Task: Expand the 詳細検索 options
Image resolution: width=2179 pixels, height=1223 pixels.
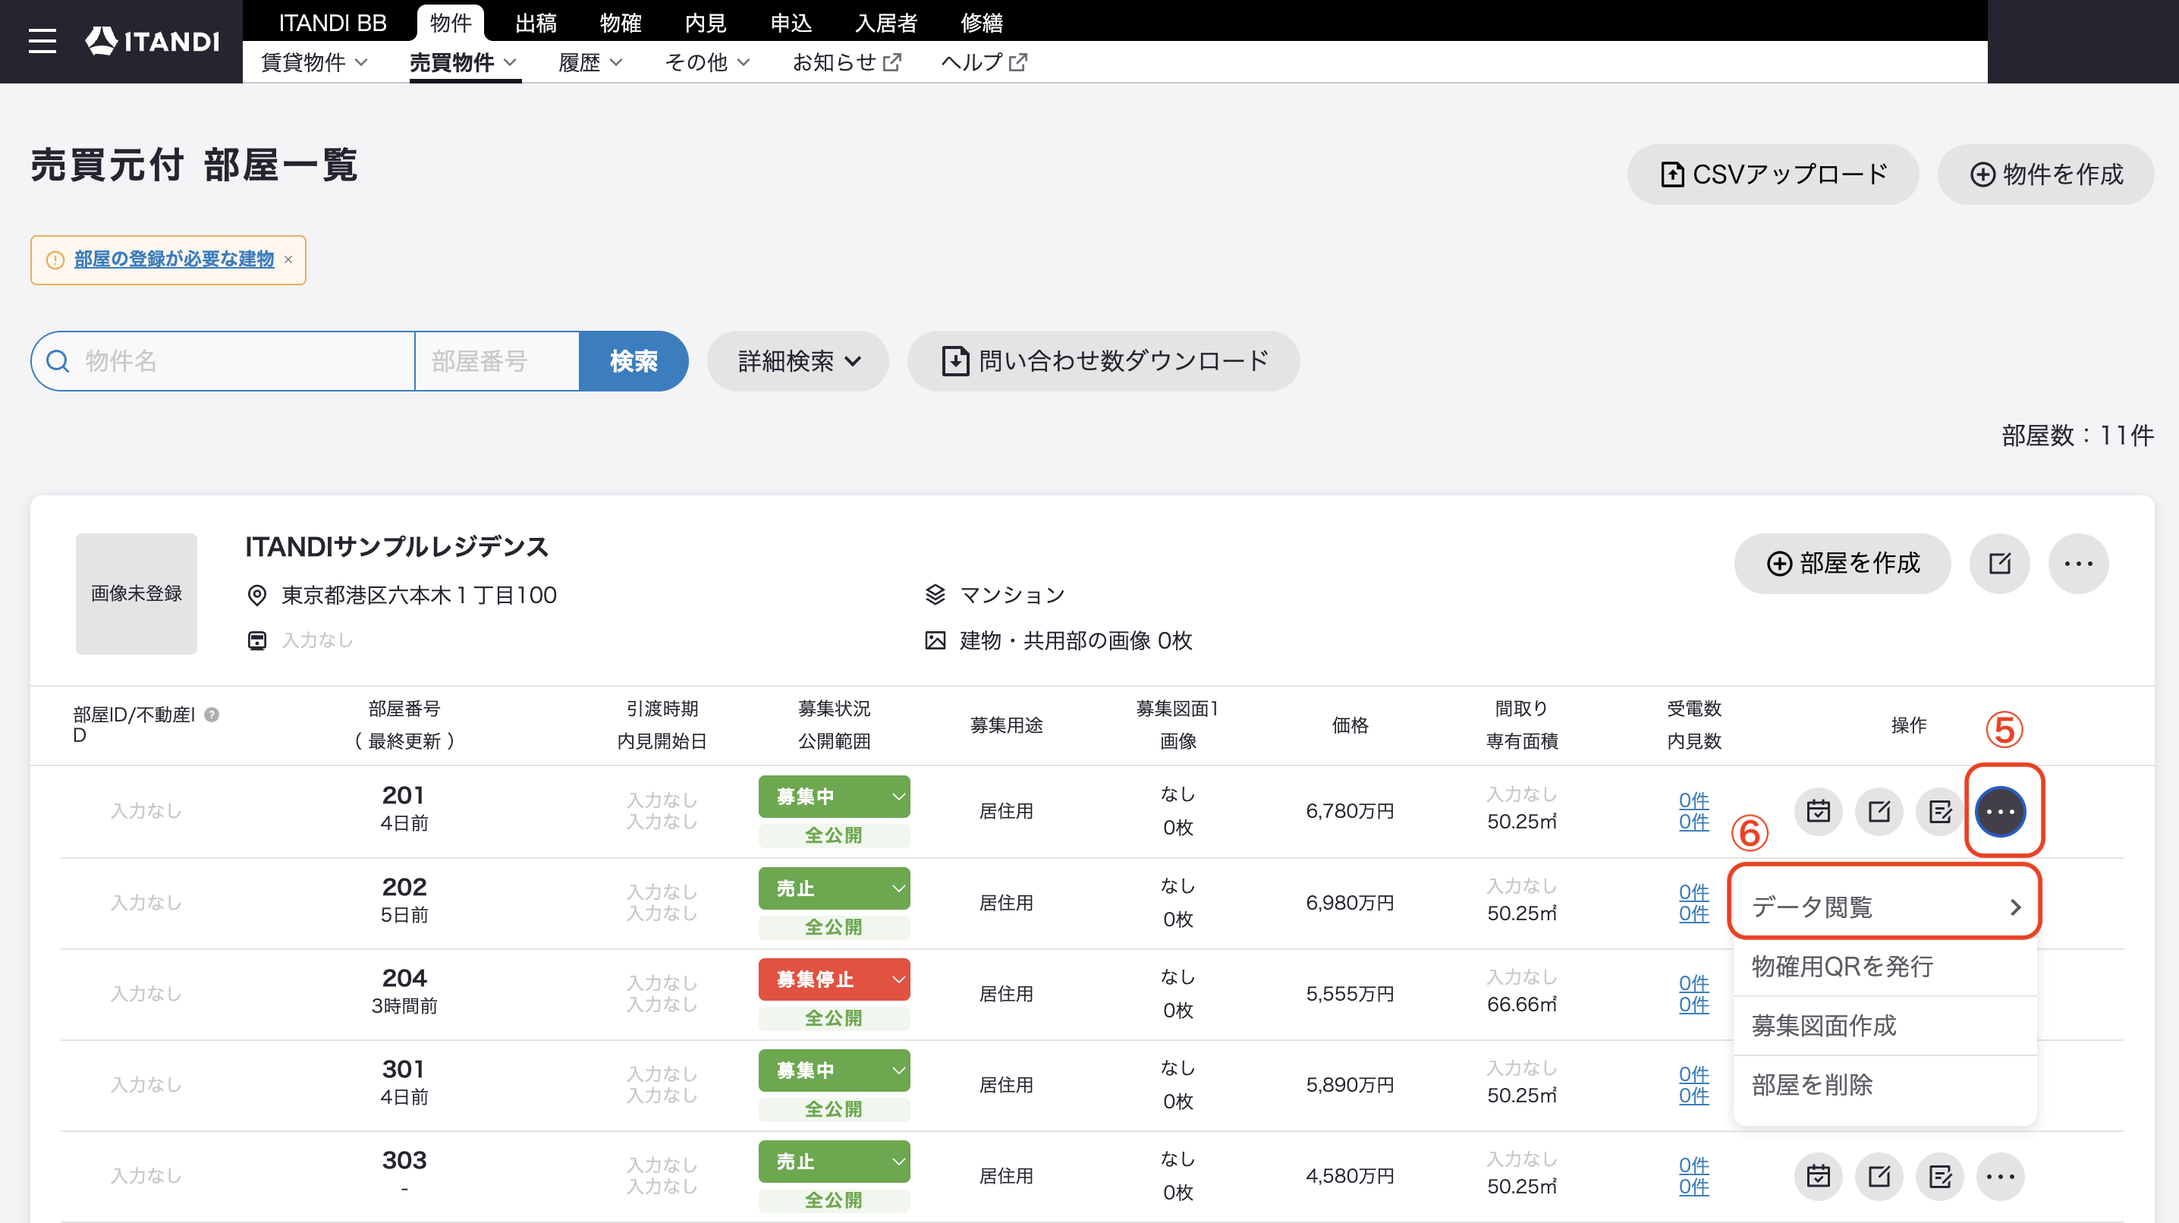Action: pos(797,361)
